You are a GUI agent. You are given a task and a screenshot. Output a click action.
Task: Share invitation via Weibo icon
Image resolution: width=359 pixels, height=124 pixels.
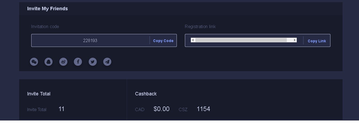coord(63,62)
